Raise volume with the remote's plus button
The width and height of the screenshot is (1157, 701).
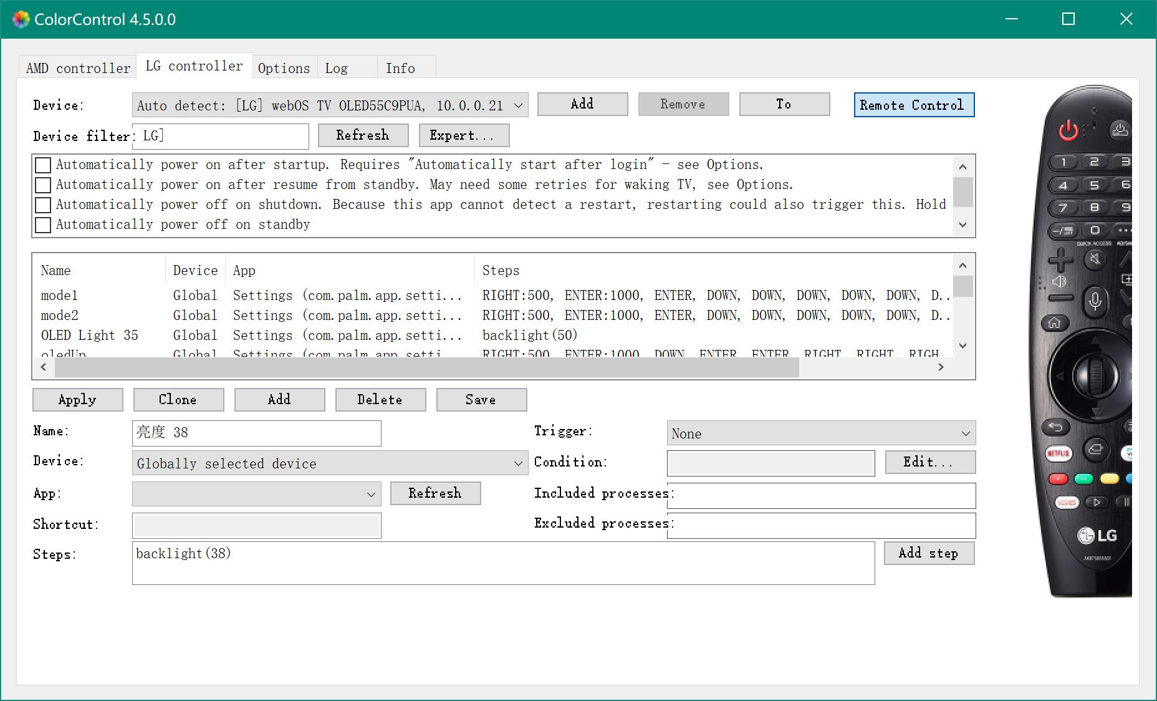coord(1060,259)
